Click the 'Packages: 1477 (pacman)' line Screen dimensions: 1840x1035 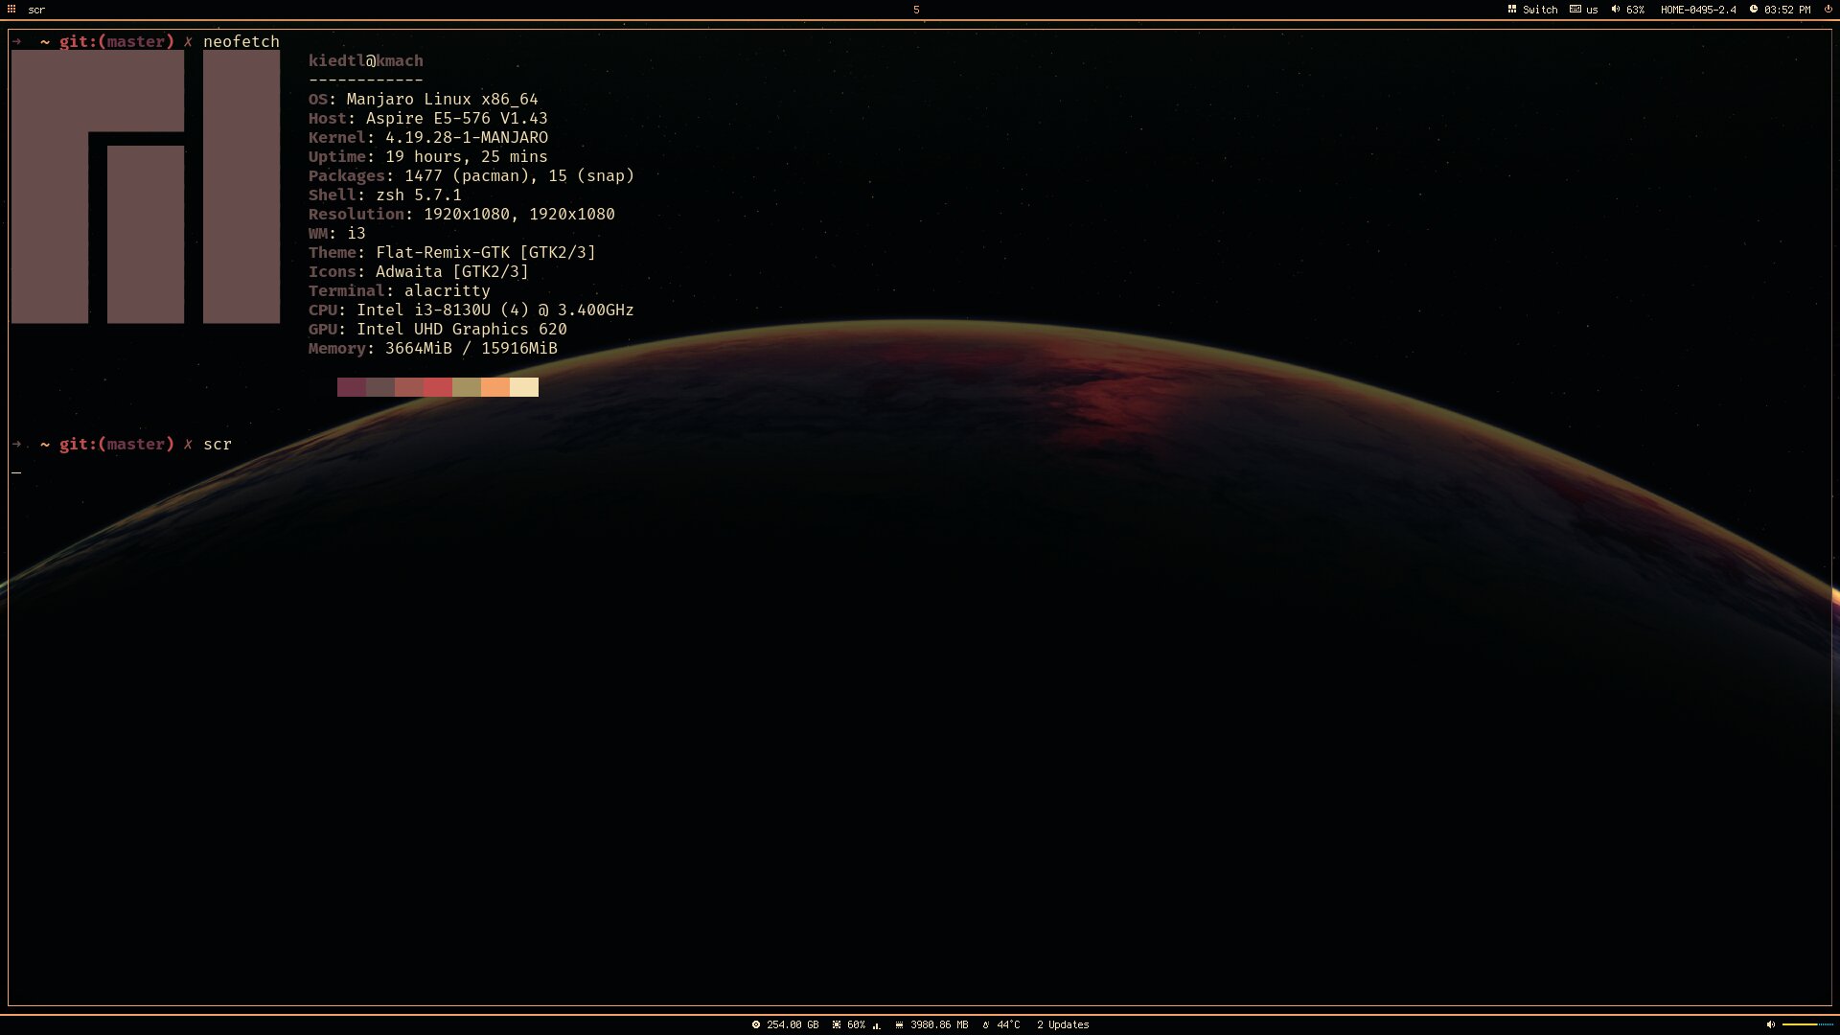[x=471, y=175]
